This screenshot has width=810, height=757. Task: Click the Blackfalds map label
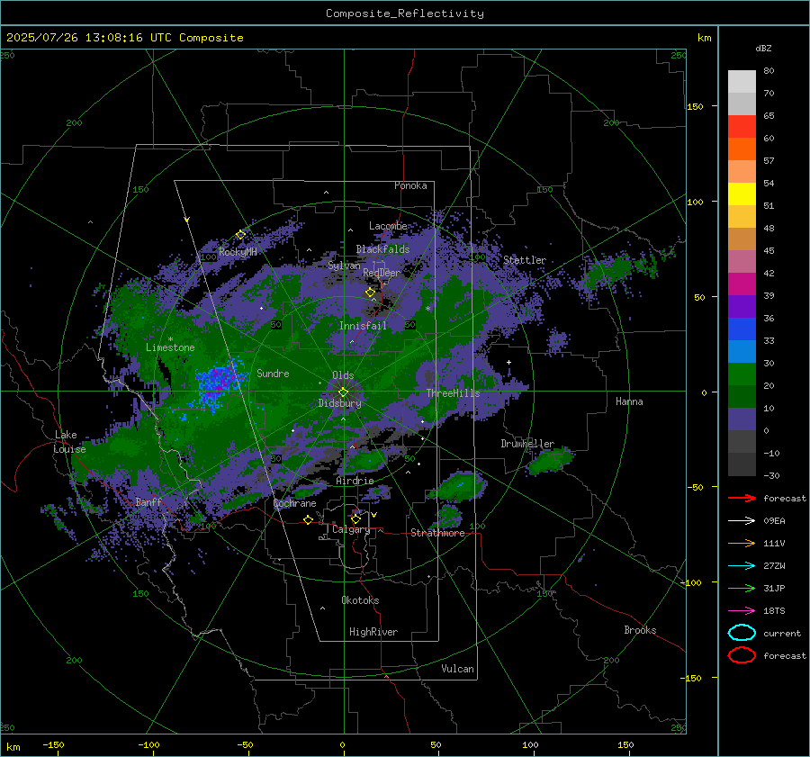tap(382, 249)
